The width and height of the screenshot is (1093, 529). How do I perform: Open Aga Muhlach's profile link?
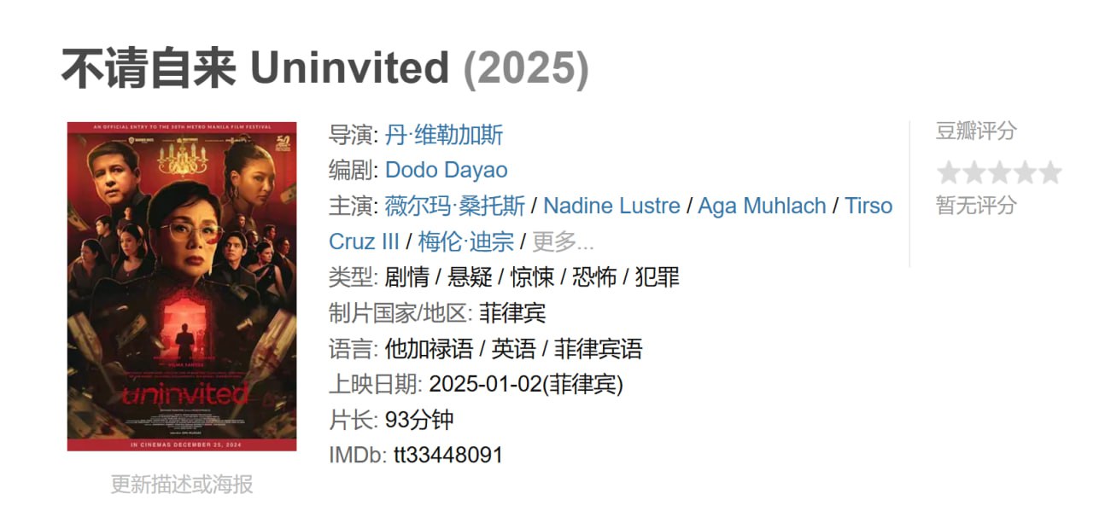pyautogui.click(x=762, y=206)
